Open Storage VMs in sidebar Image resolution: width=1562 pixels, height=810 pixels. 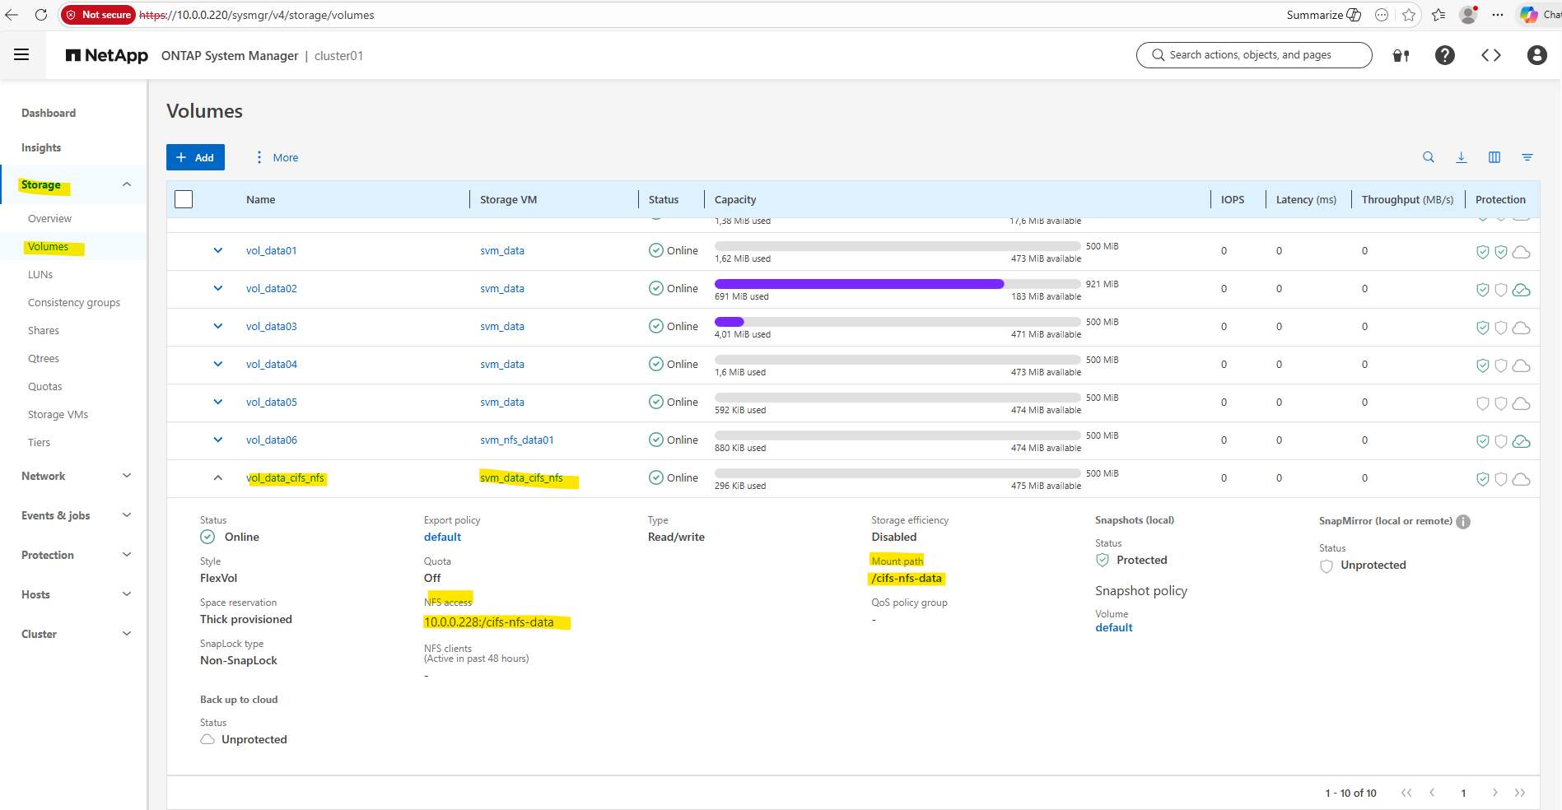tap(58, 415)
